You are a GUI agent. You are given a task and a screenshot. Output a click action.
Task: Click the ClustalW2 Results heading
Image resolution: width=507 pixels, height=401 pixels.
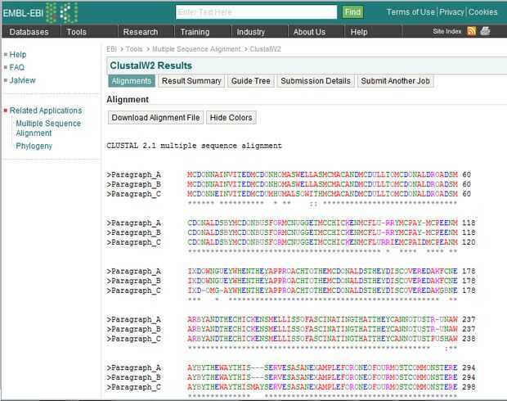(x=151, y=65)
